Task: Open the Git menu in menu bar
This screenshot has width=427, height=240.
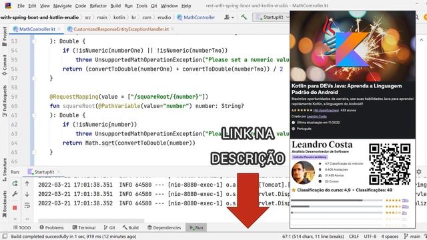Action: point(154,6)
